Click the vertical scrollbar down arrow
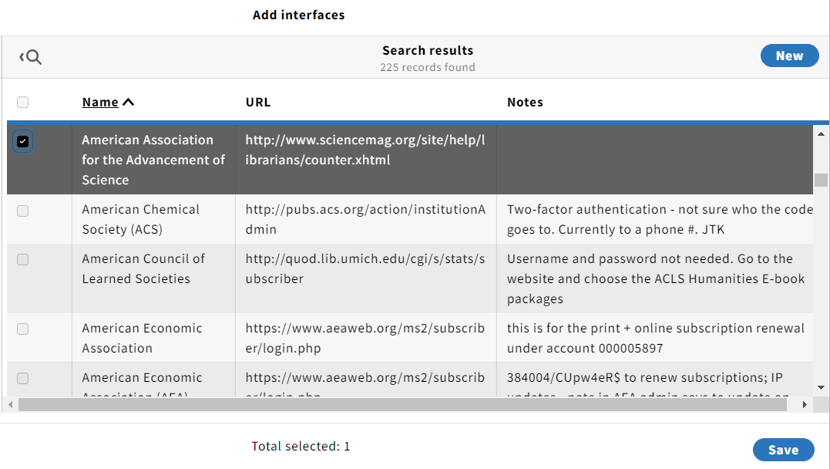This screenshot has width=830, height=469. point(821,387)
